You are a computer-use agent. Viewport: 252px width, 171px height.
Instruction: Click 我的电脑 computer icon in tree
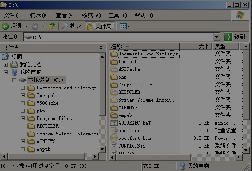[14, 72]
